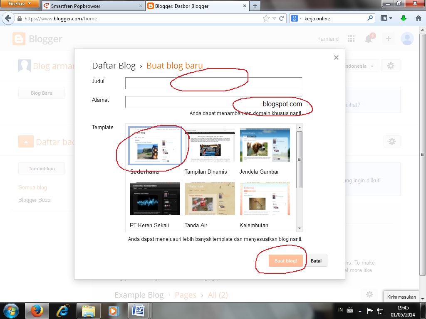Show hidden tray icons arrow
Viewport: 426px width, 319px height.
tap(360, 311)
